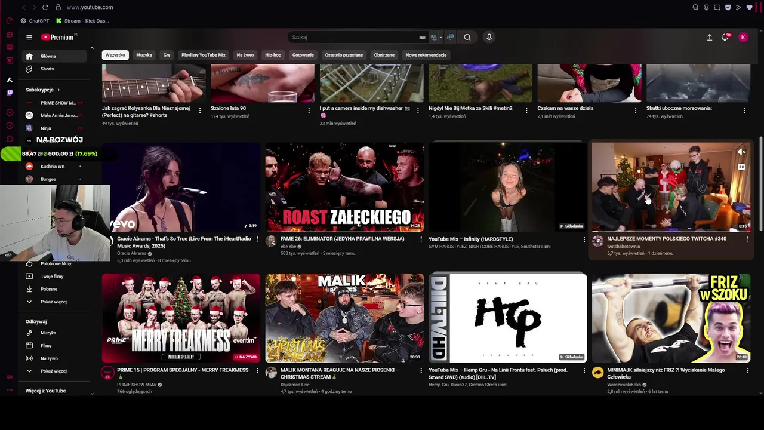This screenshot has height=430, width=764.
Task: Select the Gotowanie filter chip
Action: click(303, 55)
